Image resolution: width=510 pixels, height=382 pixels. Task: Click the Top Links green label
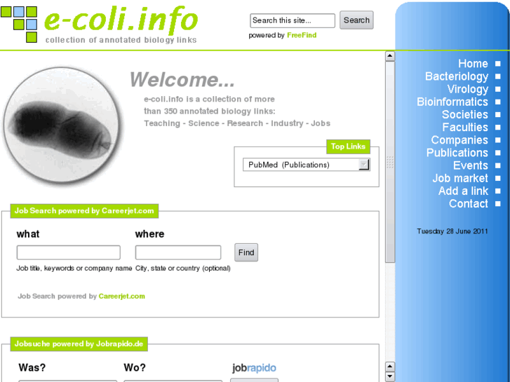coord(348,146)
